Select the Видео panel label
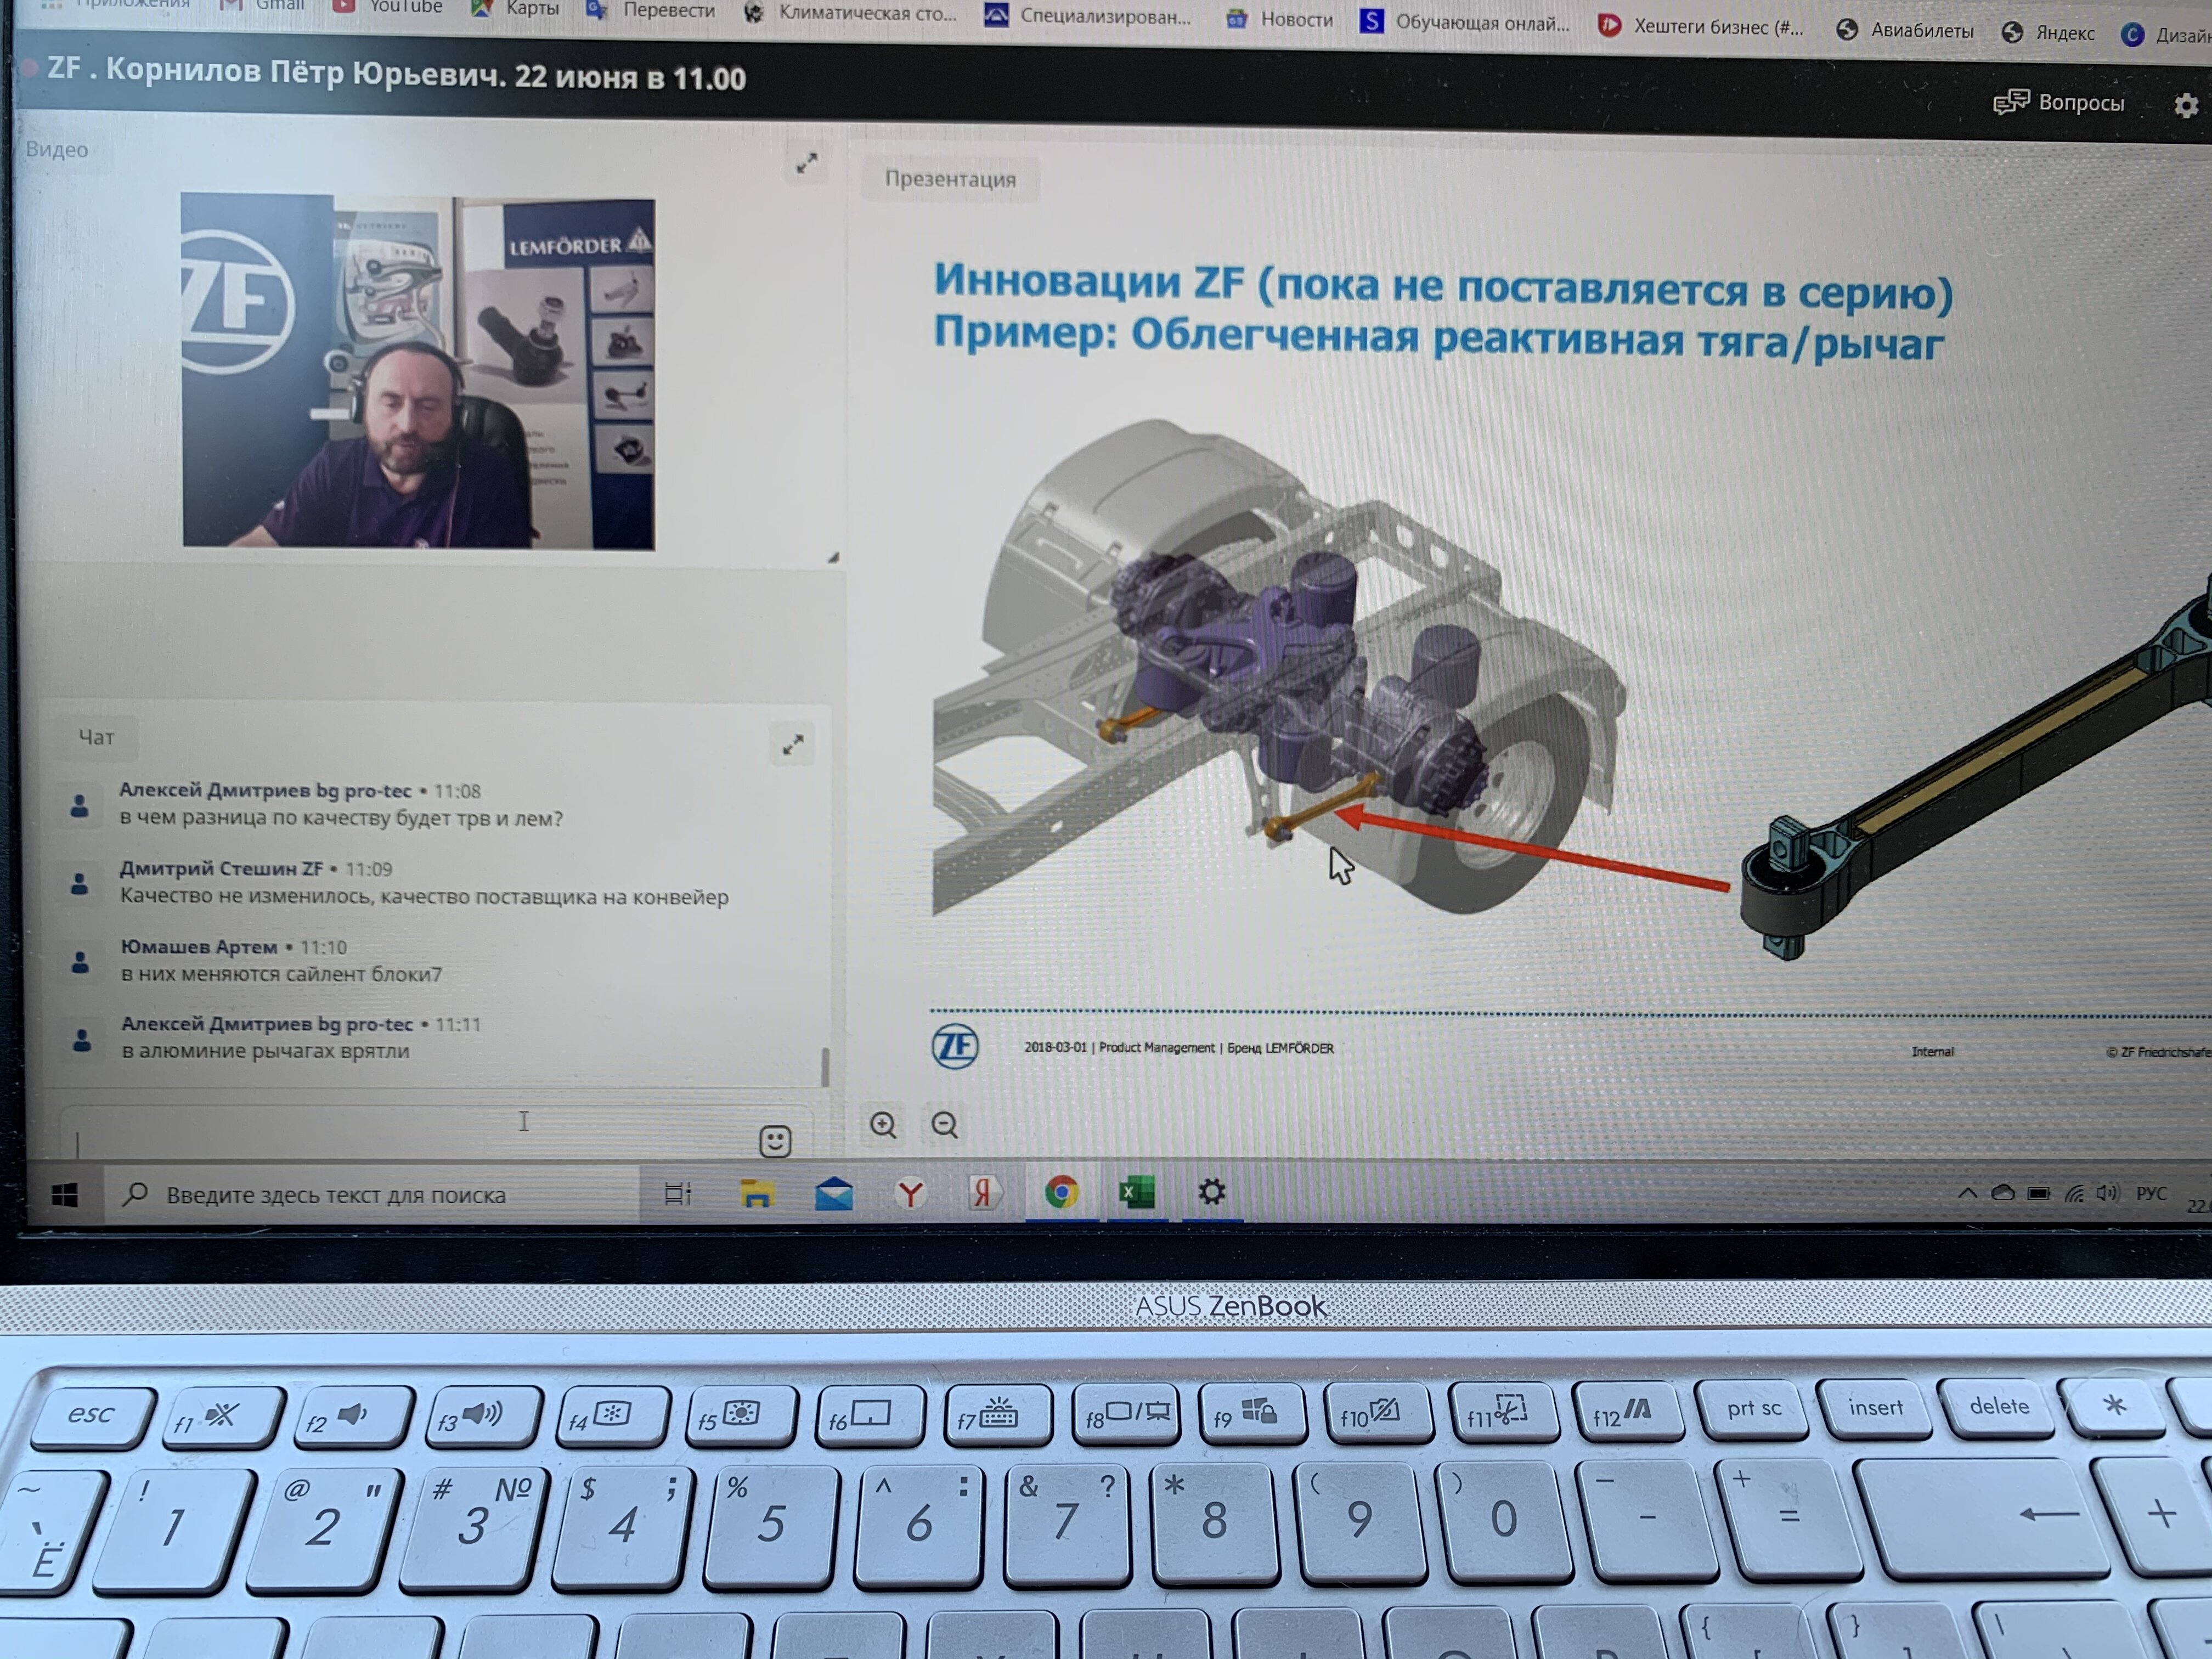The width and height of the screenshot is (2212, 1659). coord(57,150)
